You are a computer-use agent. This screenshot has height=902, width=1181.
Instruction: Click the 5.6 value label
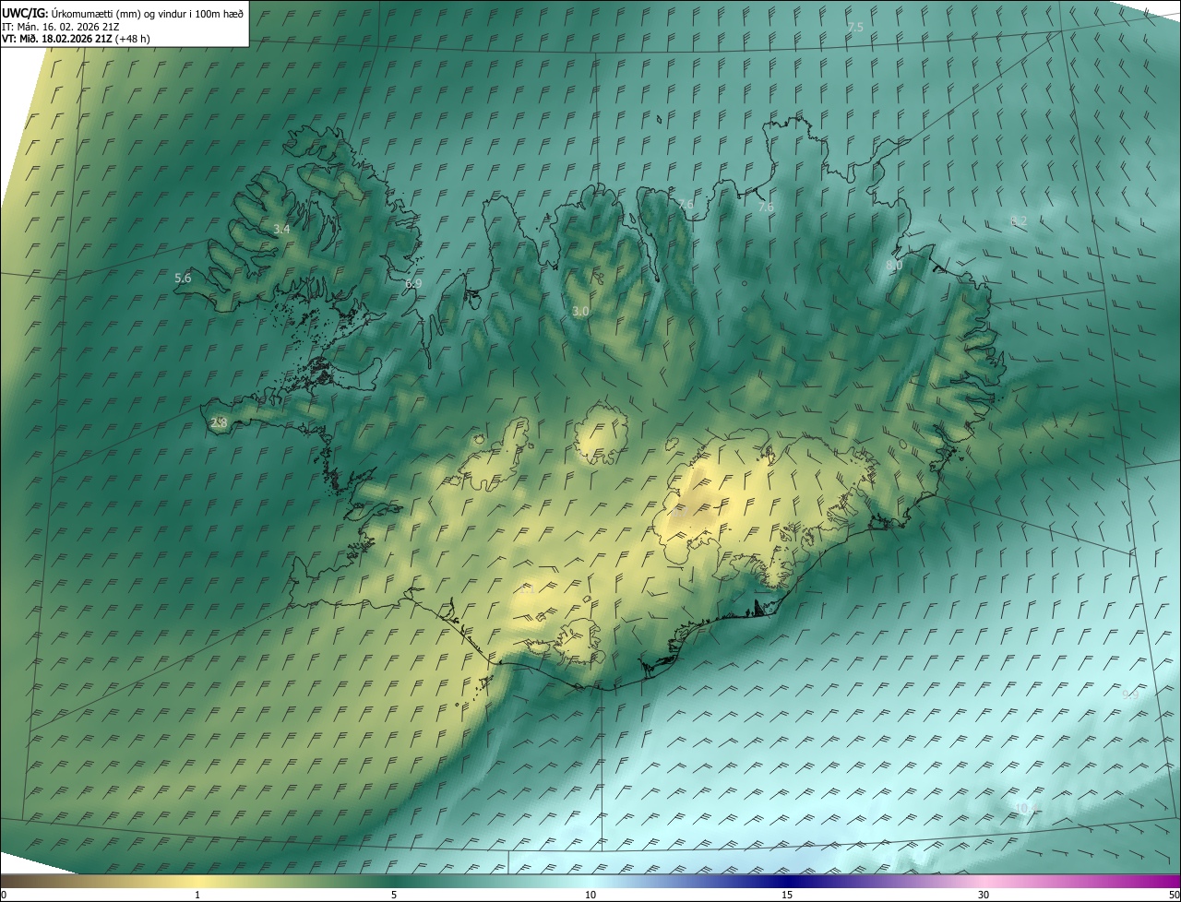point(183,278)
